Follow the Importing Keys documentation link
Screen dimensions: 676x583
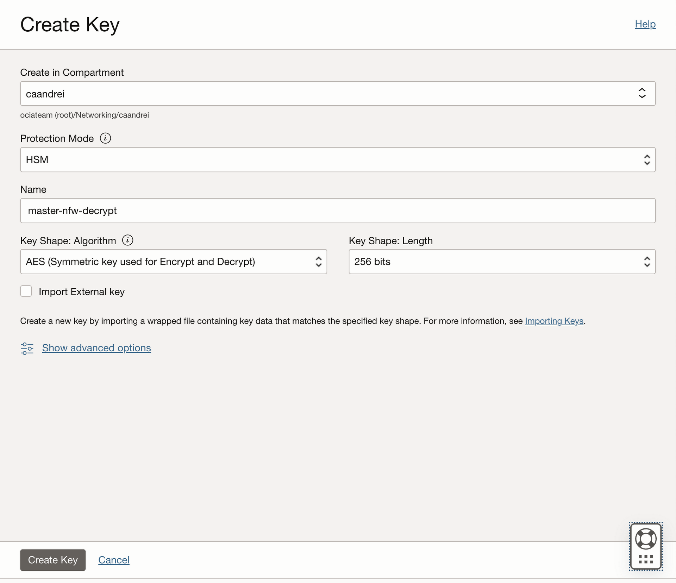click(x=554, y=321)
